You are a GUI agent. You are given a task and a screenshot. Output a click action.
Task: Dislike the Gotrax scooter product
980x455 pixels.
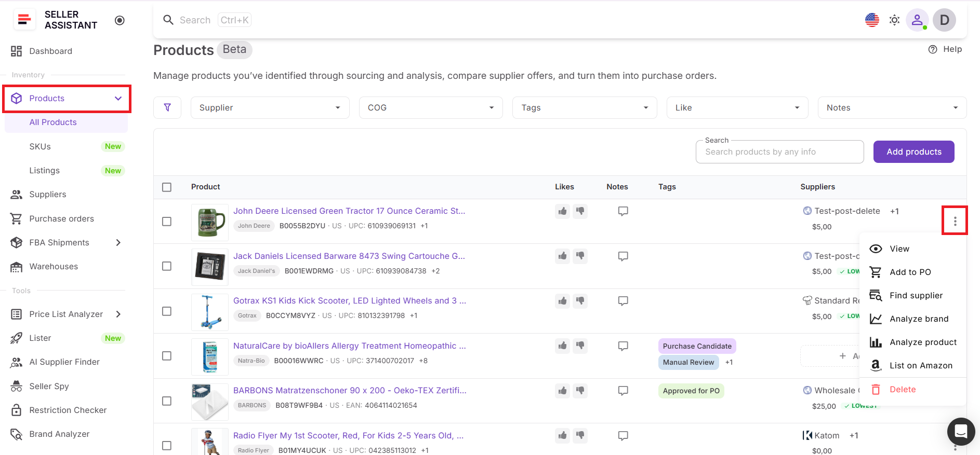tap(580, 301)
